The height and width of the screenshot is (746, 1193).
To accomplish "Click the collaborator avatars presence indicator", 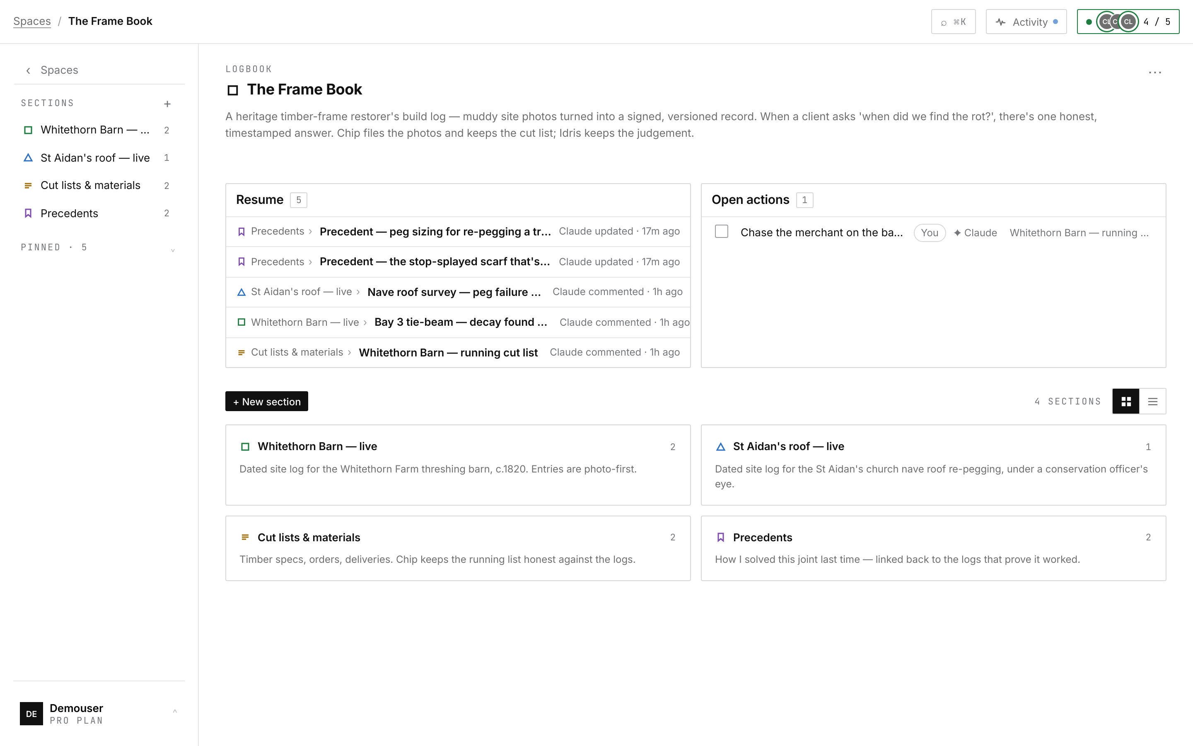I will [1117, 22].
